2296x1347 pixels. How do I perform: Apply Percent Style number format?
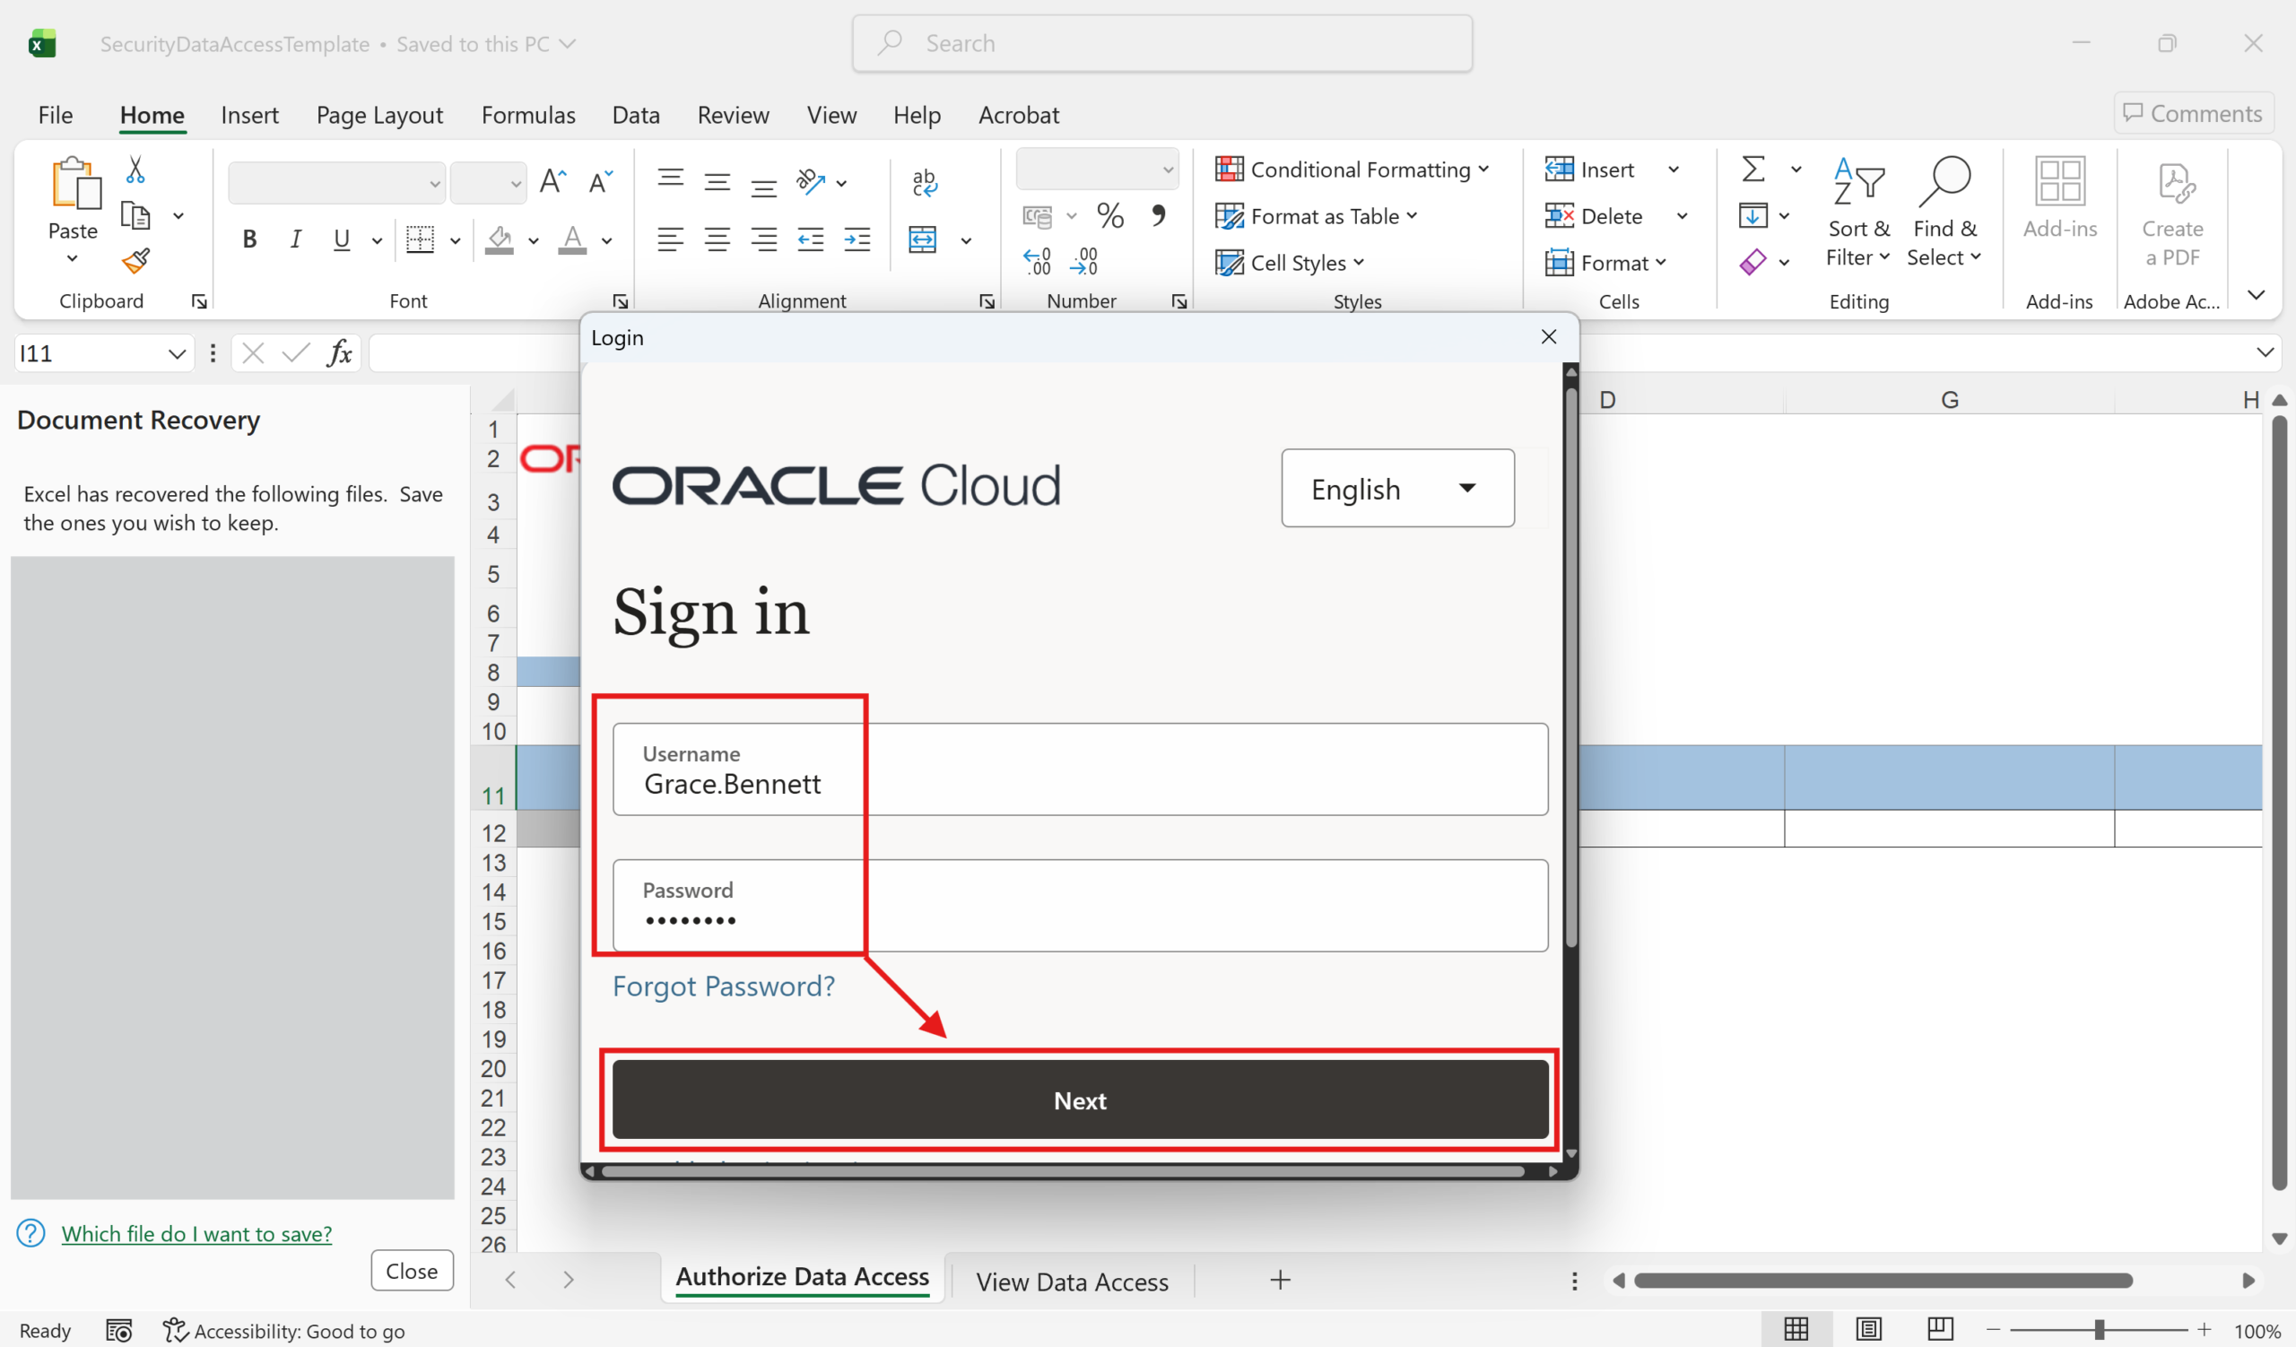(x=1109, y=216)
